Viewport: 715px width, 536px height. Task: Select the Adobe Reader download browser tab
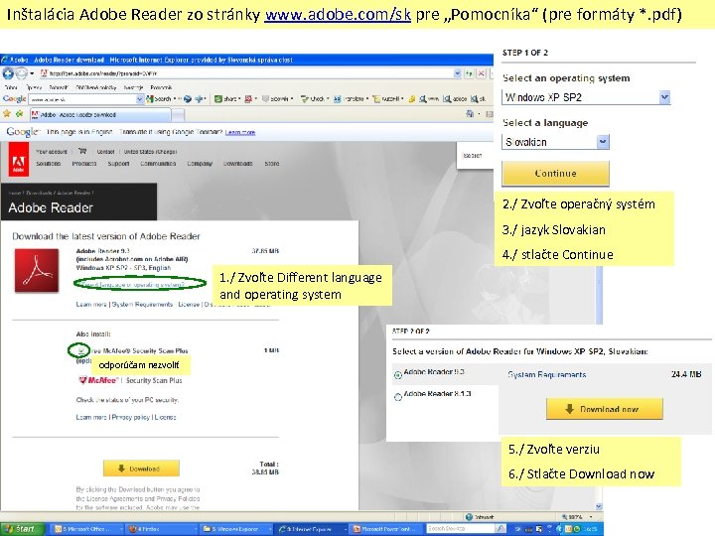coord(100,115)
